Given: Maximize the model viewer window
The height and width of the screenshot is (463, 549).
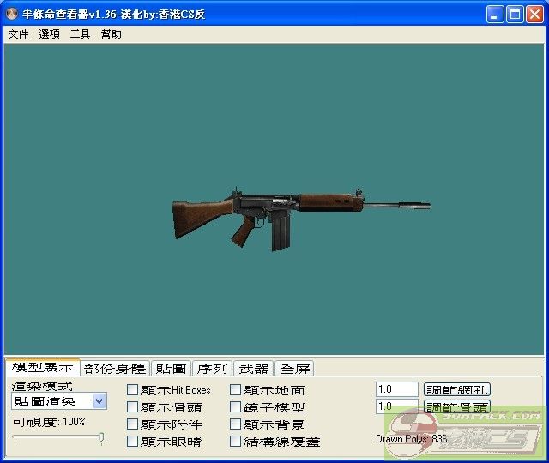Looking at the screenshot, I should 515,15.
